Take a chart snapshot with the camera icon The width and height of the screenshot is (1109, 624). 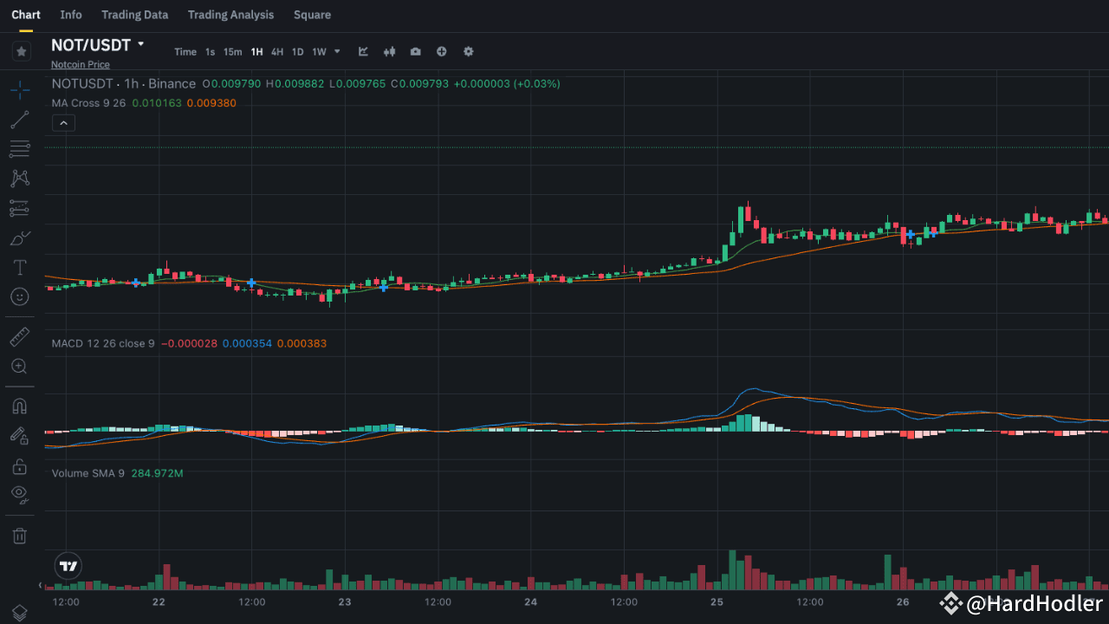[x=415, y=51]
